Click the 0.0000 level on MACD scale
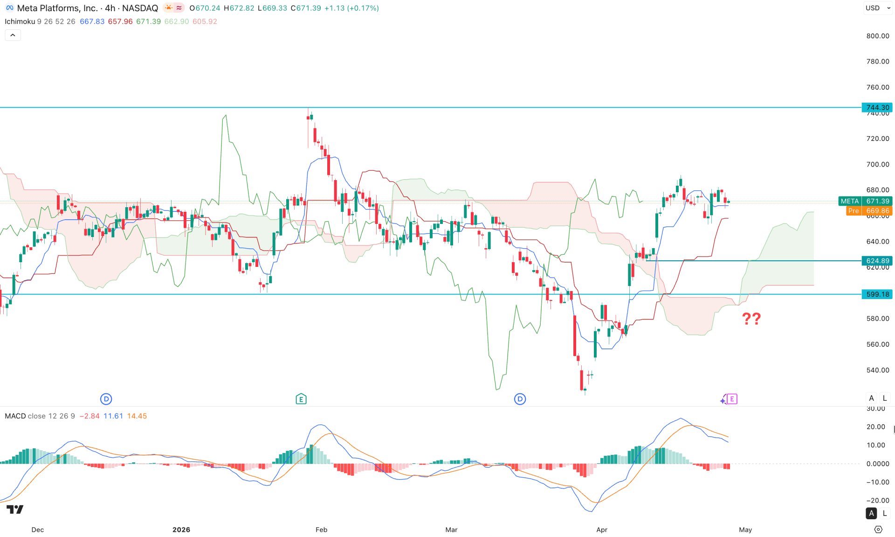The image size is (895, 537). [x=878, y=464]
